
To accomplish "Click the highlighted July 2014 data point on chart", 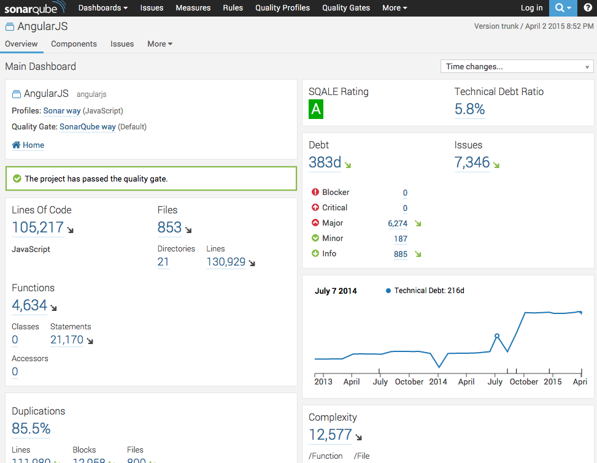I will point(497,336).
